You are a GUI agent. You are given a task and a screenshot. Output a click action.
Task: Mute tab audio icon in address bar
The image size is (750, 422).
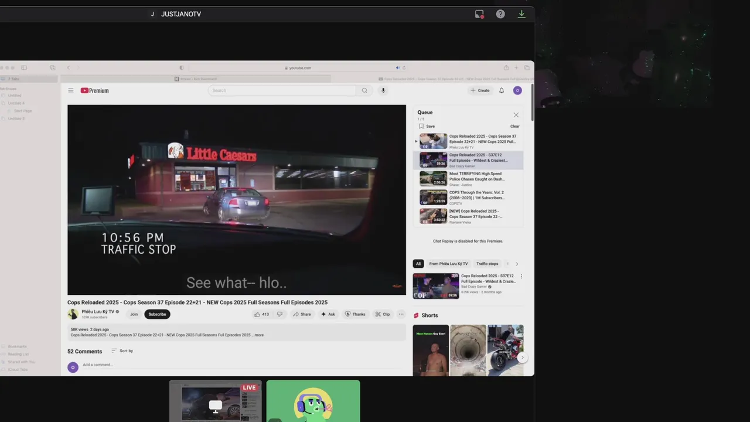[398, 68]
